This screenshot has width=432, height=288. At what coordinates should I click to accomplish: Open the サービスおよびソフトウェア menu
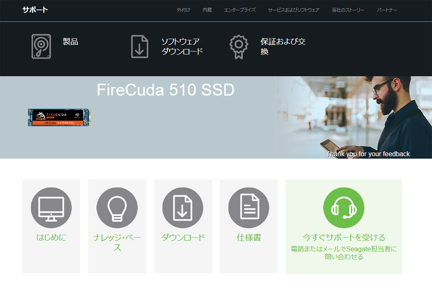[x=294, y=10]
